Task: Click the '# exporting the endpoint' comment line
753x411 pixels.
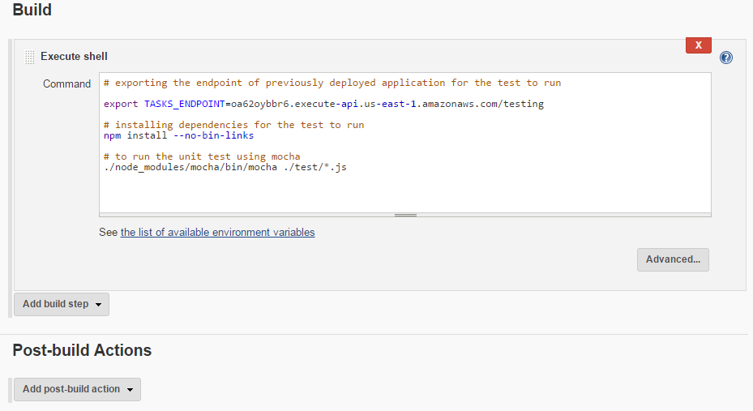Action: 332,83
